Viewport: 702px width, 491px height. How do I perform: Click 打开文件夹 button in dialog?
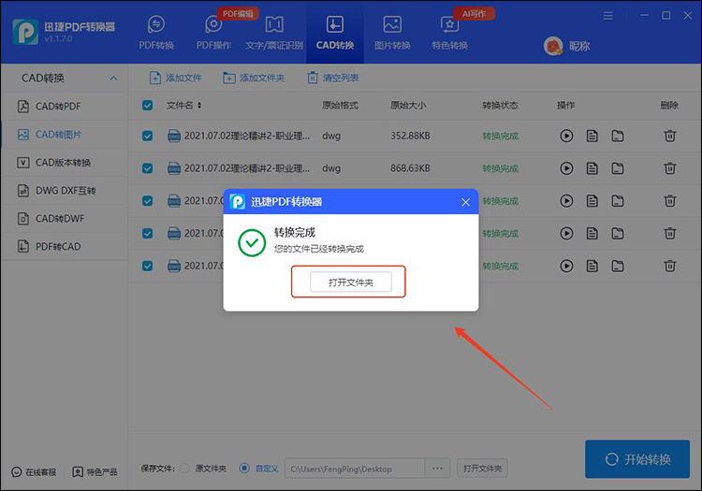[x=351, y=282]
